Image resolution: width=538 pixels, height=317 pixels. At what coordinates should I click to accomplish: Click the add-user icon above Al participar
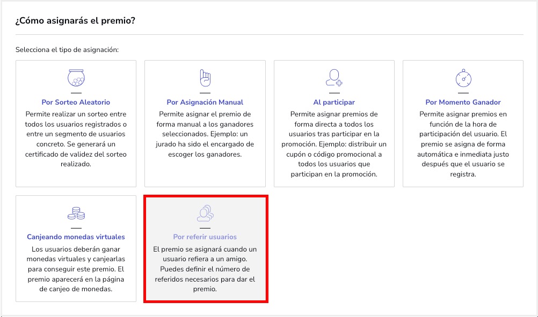point(333,78)
